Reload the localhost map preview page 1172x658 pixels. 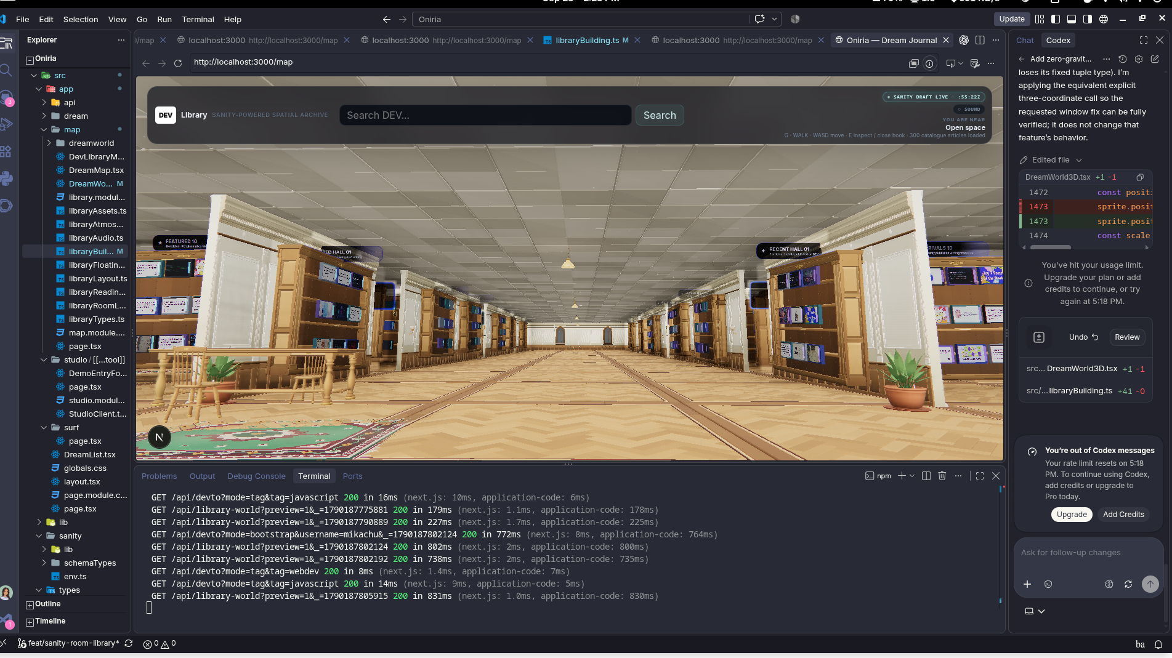178,63
